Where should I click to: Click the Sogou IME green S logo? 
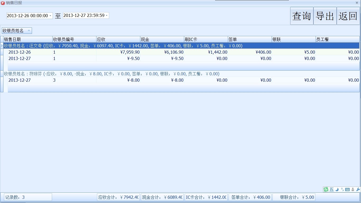point(326,190)
